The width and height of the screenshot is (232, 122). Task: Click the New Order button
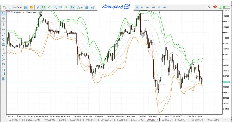pyautogui.click(x=15, y=7)
